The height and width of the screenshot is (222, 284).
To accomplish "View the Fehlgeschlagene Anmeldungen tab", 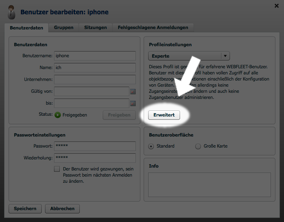I will 153,27.
